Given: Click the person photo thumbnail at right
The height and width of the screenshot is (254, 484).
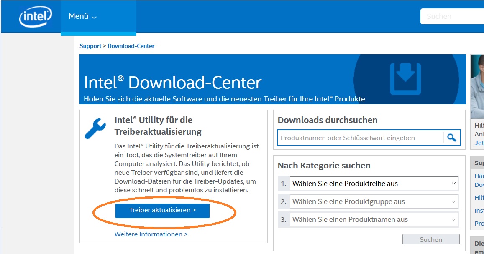Looking at the screenshot, I should [477, 86].
